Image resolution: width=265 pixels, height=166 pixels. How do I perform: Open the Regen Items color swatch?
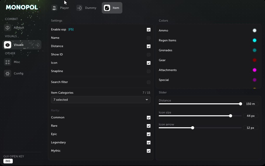click(x=254, y=40)
